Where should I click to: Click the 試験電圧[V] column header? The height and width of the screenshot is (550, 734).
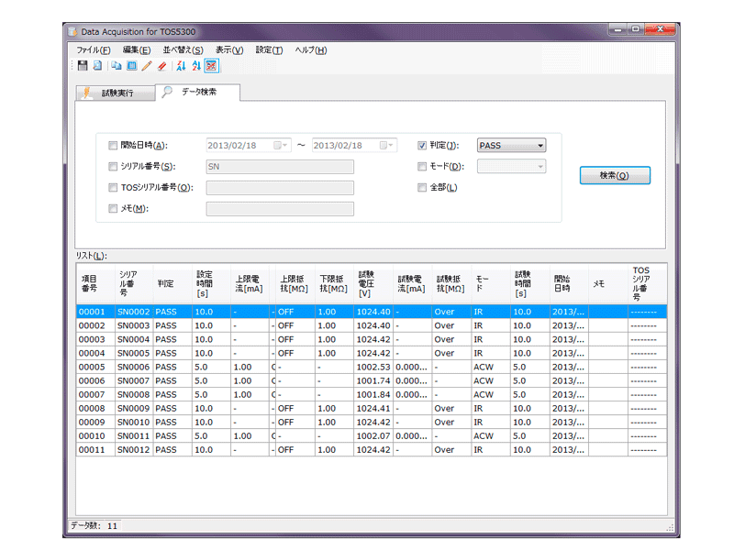click(373, 283)
